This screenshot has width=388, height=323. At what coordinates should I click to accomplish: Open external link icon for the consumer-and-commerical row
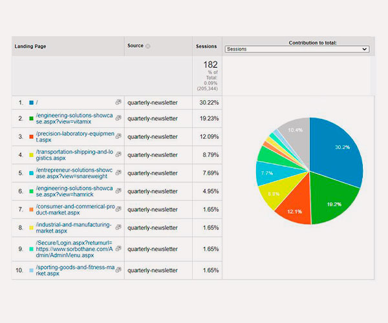pyautogui.click(x=118, y=209)
